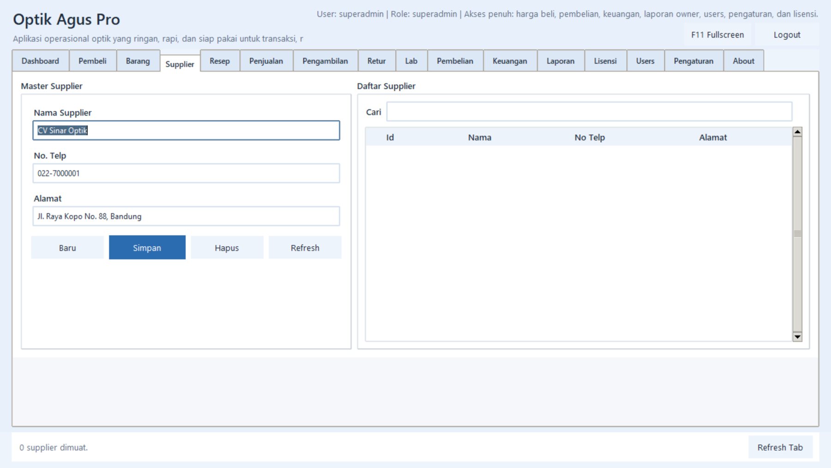Log out using the Logout button
Viewport: 831px width, 468px height.
(x=787, y=35)
